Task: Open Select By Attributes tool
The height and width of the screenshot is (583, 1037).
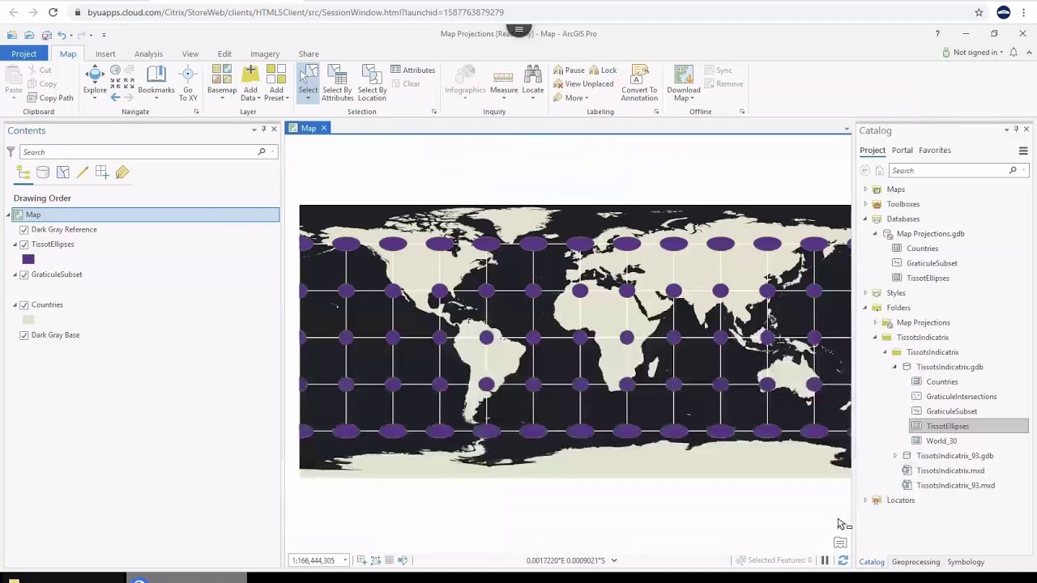Action: pyautogui.click(x=337, y=83)
